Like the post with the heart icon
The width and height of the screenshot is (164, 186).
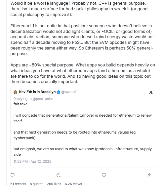(104, 175)
